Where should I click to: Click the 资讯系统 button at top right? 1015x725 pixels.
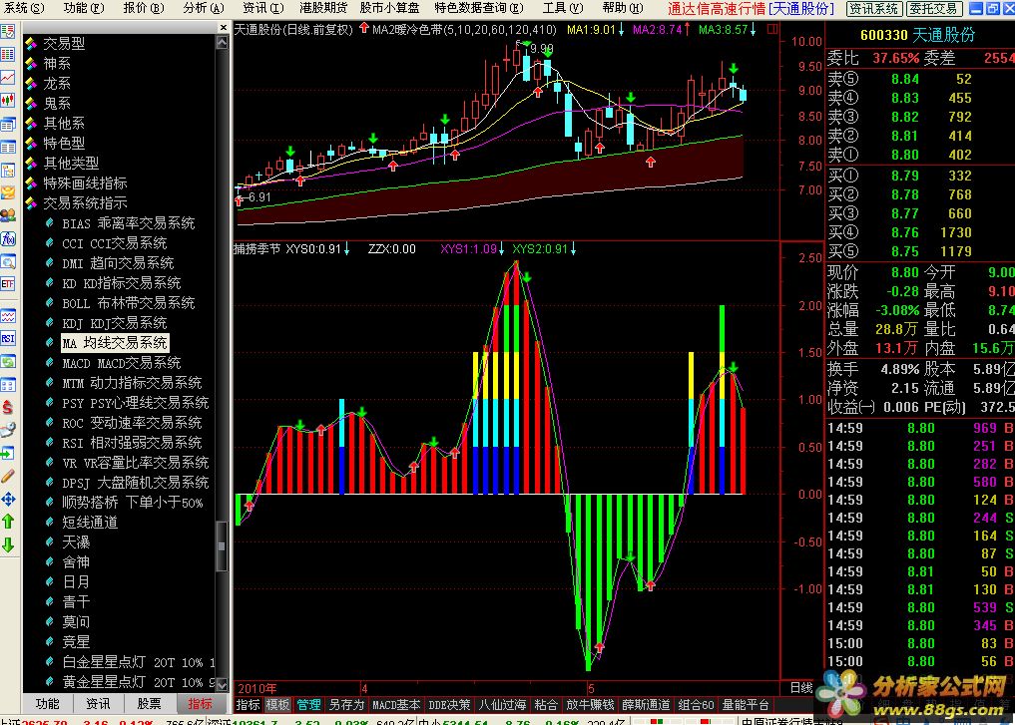click(x=874, y=8)
